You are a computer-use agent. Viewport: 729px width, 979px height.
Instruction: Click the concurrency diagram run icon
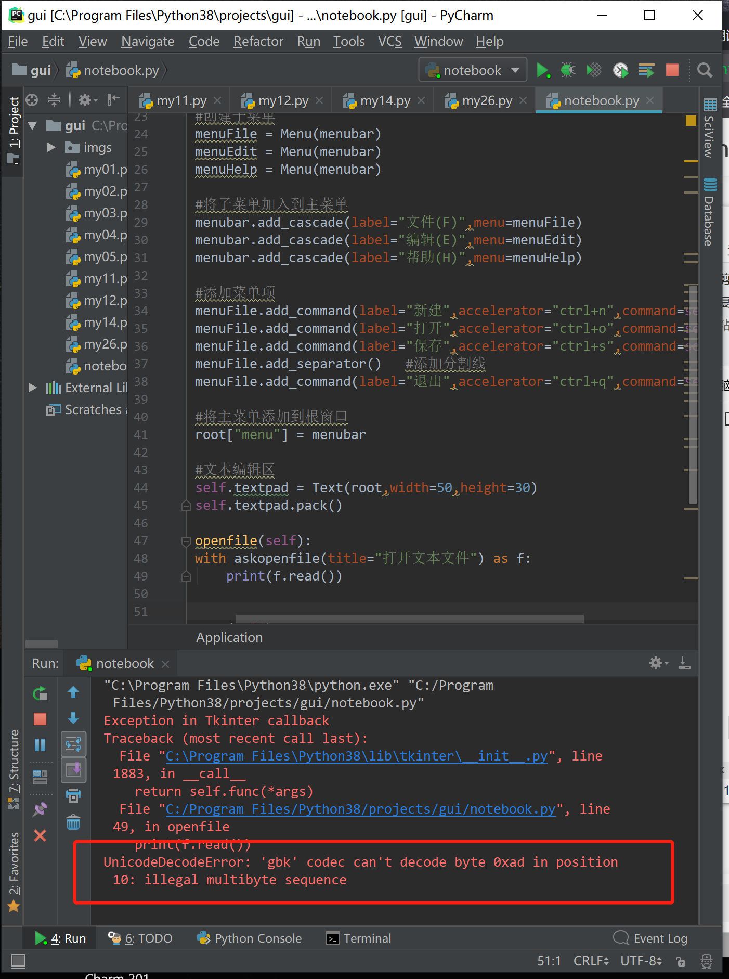pos(646,70)
